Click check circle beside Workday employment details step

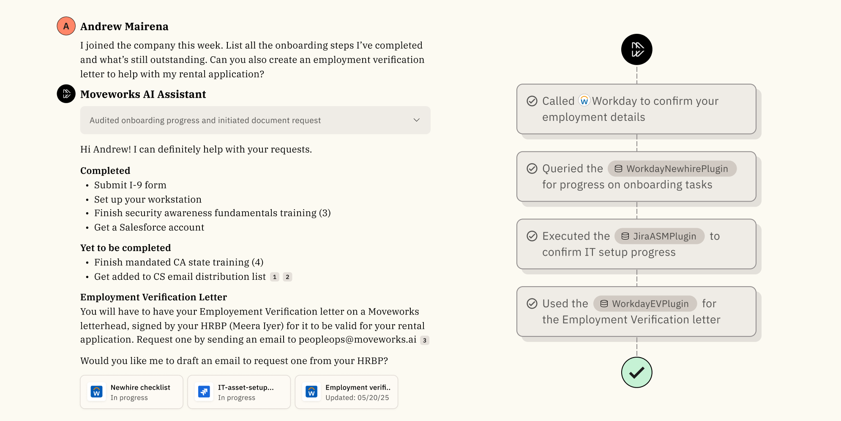(x=532, y=101)
